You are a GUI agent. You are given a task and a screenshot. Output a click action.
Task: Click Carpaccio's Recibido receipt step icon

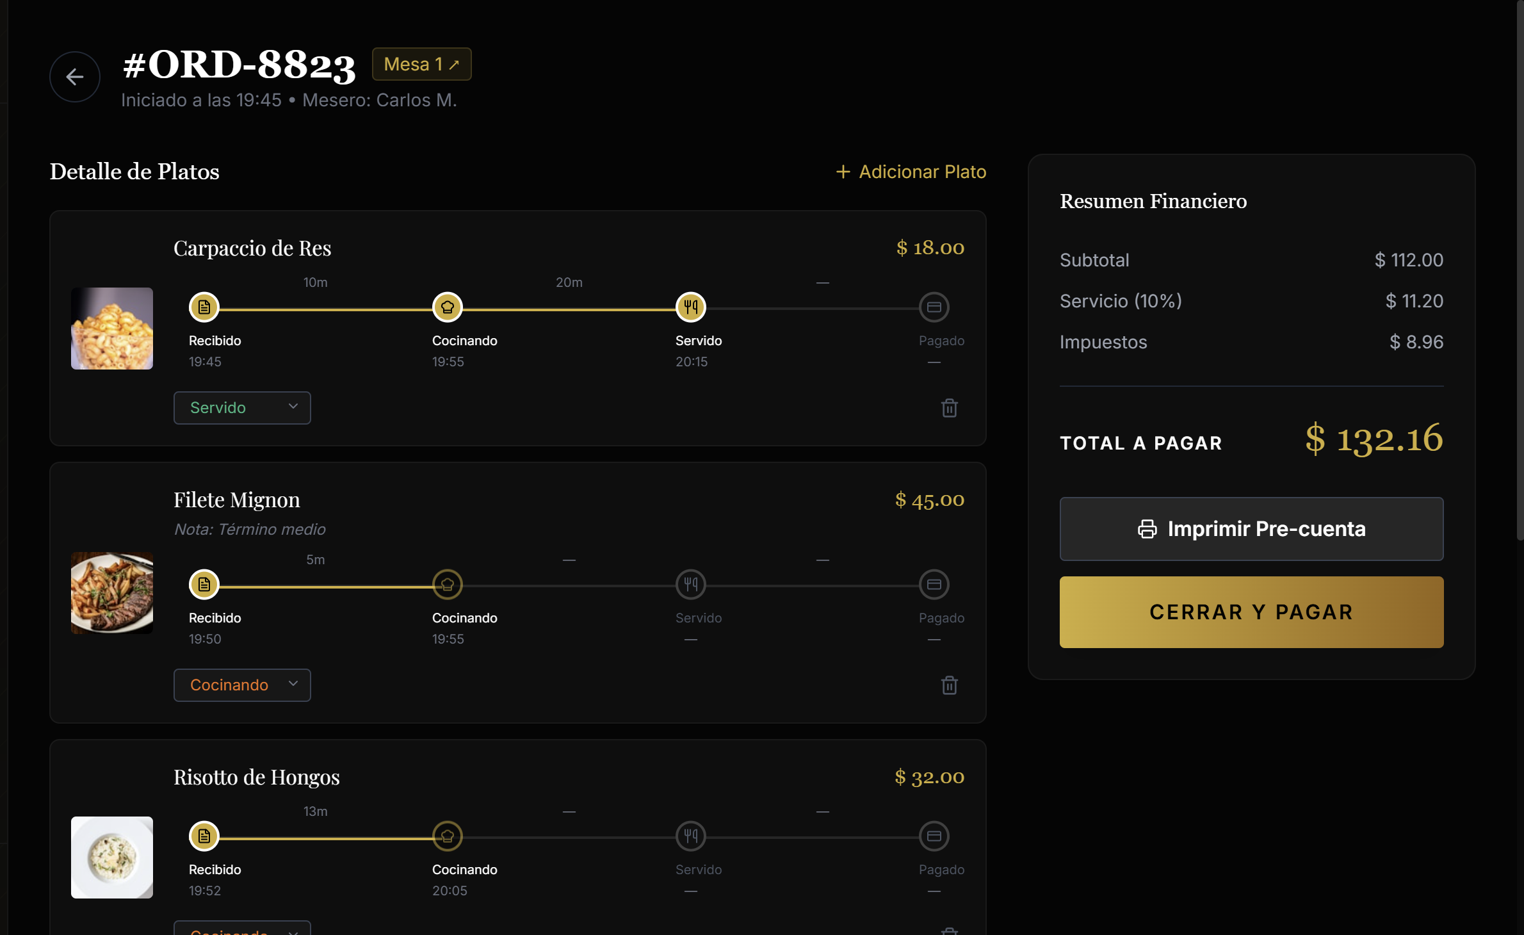coord(204,307)
